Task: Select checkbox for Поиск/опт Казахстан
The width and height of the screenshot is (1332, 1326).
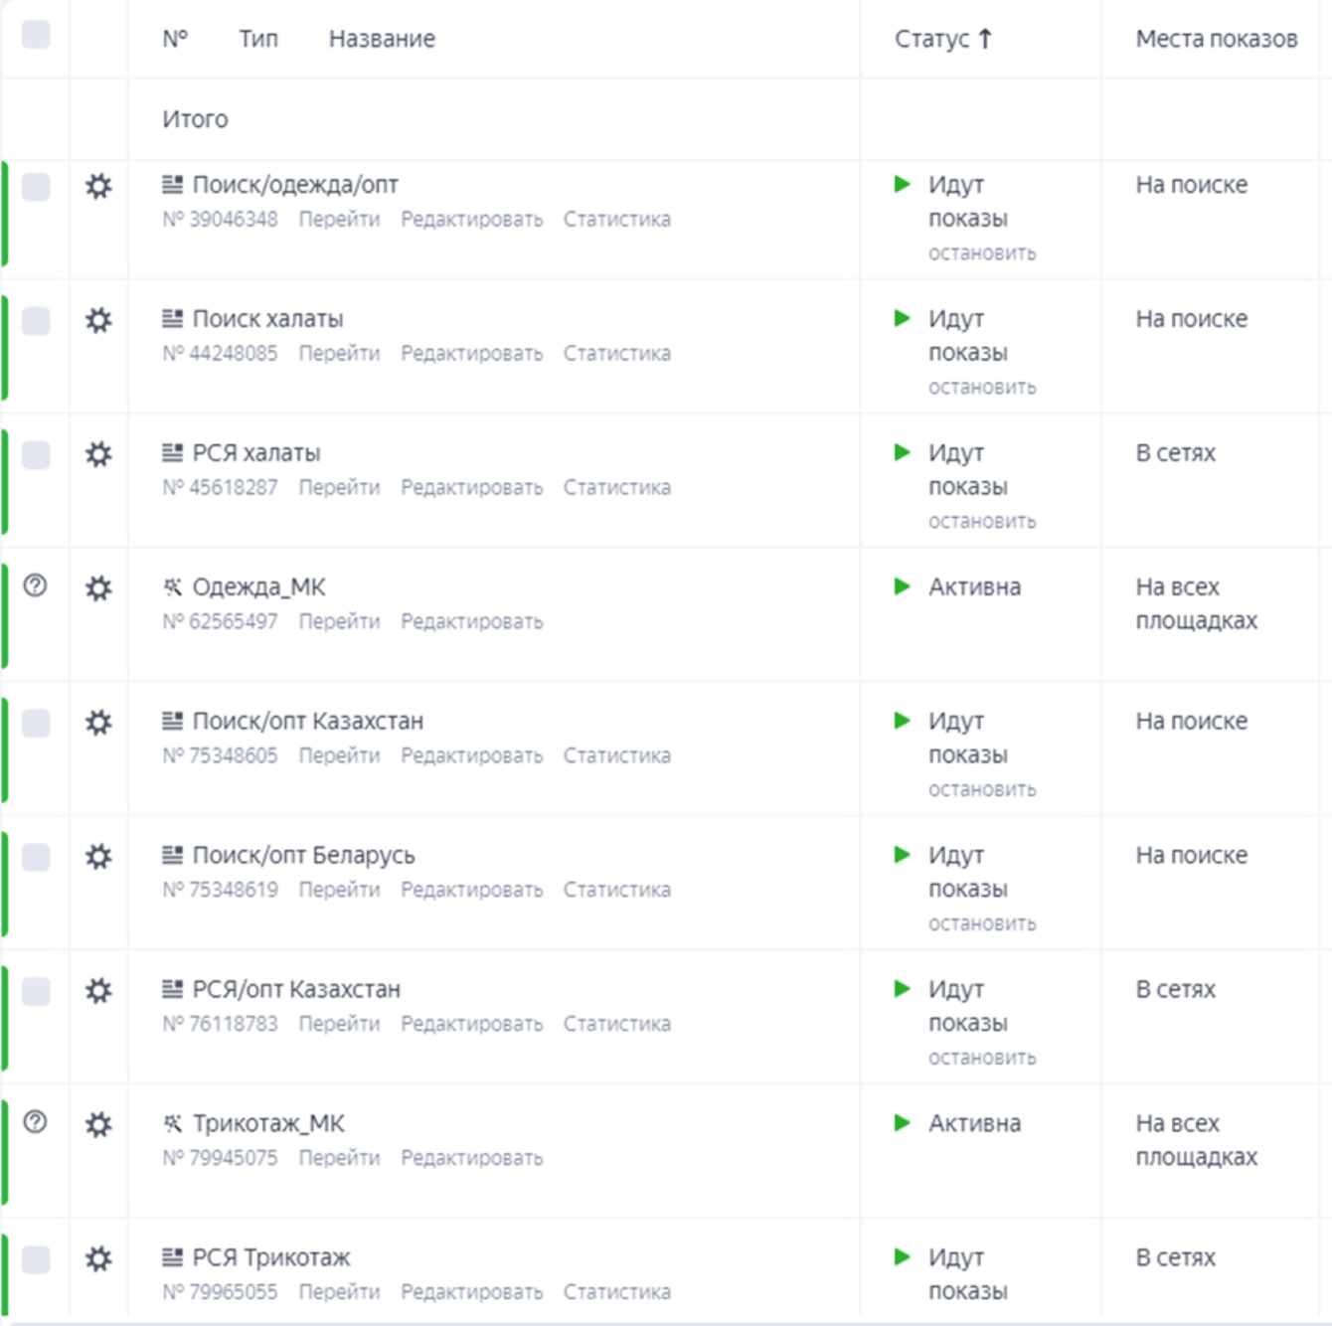Action: [36, 723]
